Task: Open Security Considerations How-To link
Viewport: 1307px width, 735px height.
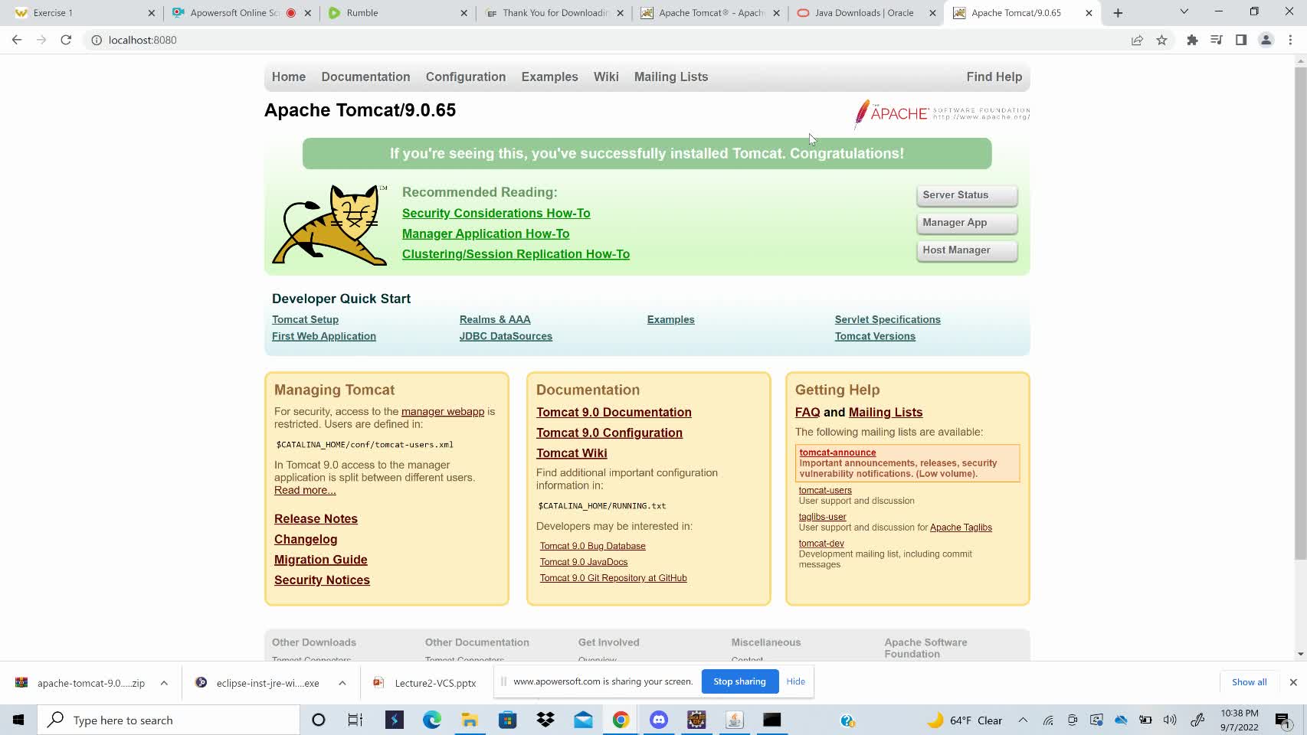Action: (496, 214)
